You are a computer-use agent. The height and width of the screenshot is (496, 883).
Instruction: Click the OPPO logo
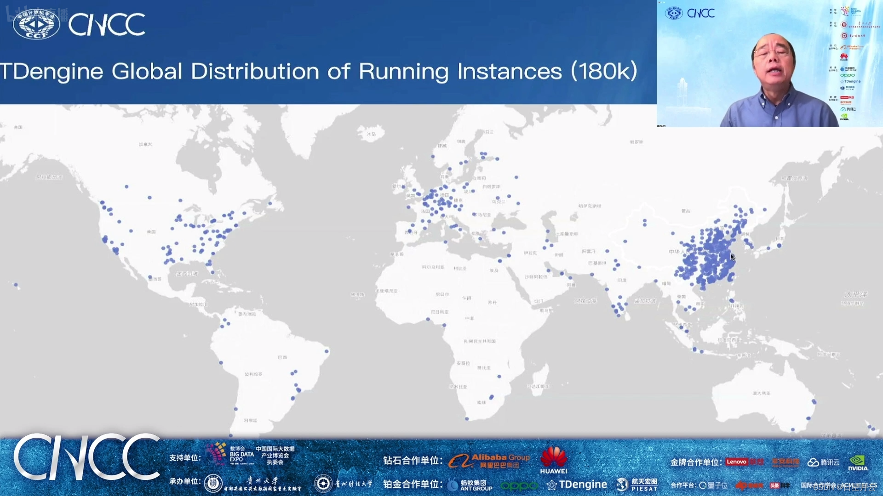(x=519, y=485)
